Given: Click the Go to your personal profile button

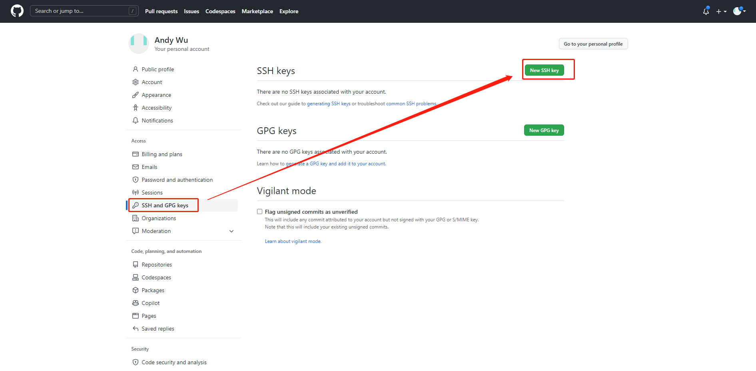Looking at the screenshot, I should 593,44.
